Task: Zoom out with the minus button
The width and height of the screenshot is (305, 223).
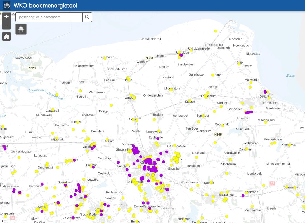Action: pos(6,25)
